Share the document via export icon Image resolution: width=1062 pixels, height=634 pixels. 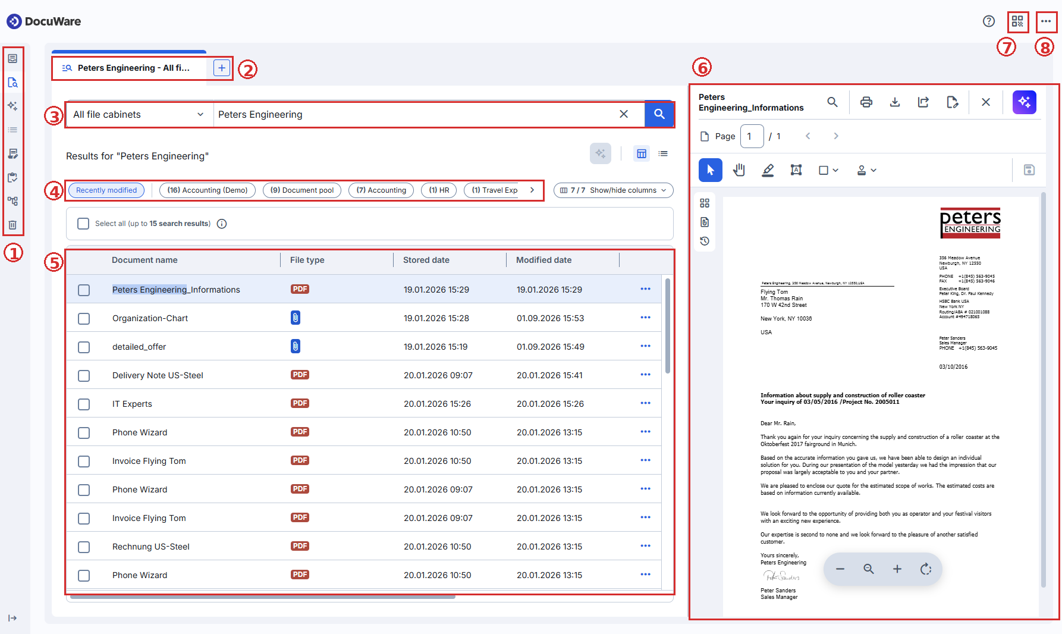[x=923, y=102]
